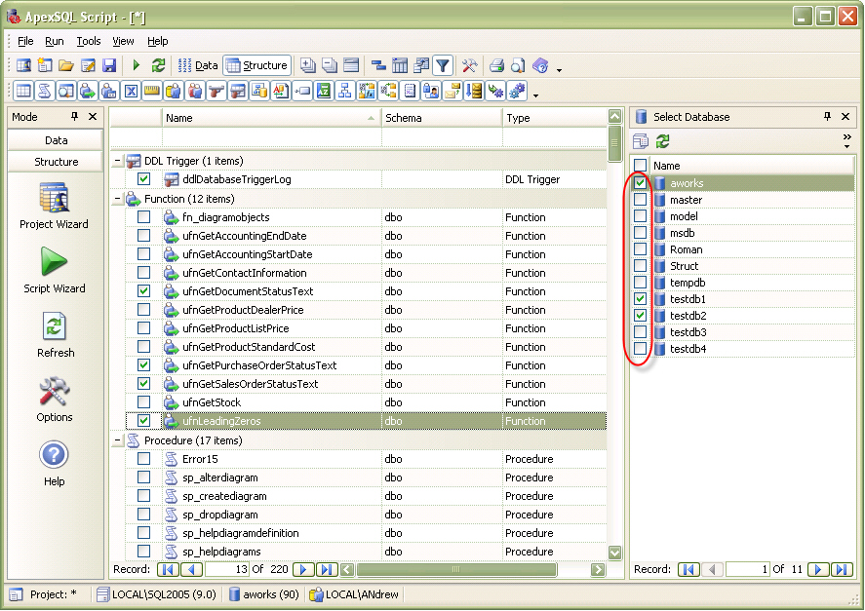Click the help book icon in toolbar
Viewport: 865px width, 611px height.
pos(540,65)
